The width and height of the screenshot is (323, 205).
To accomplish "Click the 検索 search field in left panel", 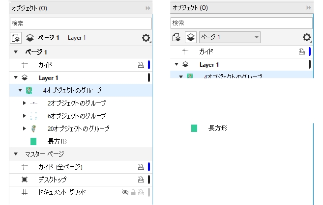I will click(x=81, y=23).
